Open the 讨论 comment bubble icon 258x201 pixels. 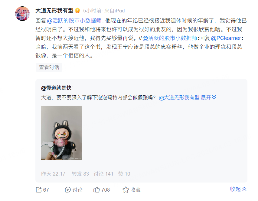(x=68, y=190)
